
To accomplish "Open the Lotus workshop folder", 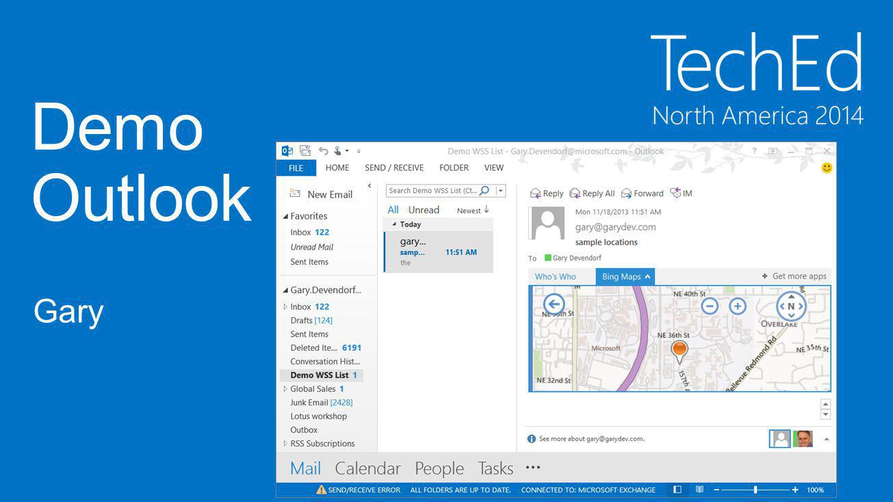I will point(318,417).
